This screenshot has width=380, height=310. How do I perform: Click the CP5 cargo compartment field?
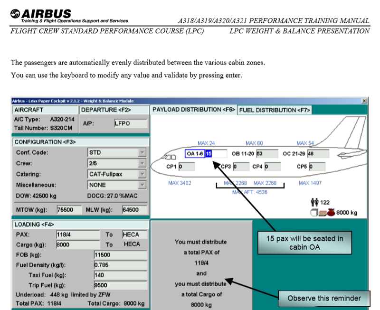coord(317,167)
